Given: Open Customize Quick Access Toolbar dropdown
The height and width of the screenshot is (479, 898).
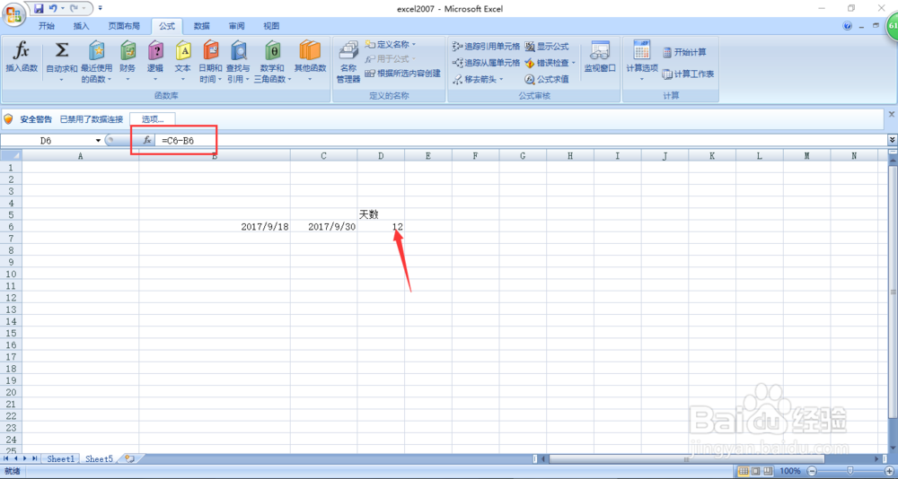Looking at the screenshot, I should [101, 9].
